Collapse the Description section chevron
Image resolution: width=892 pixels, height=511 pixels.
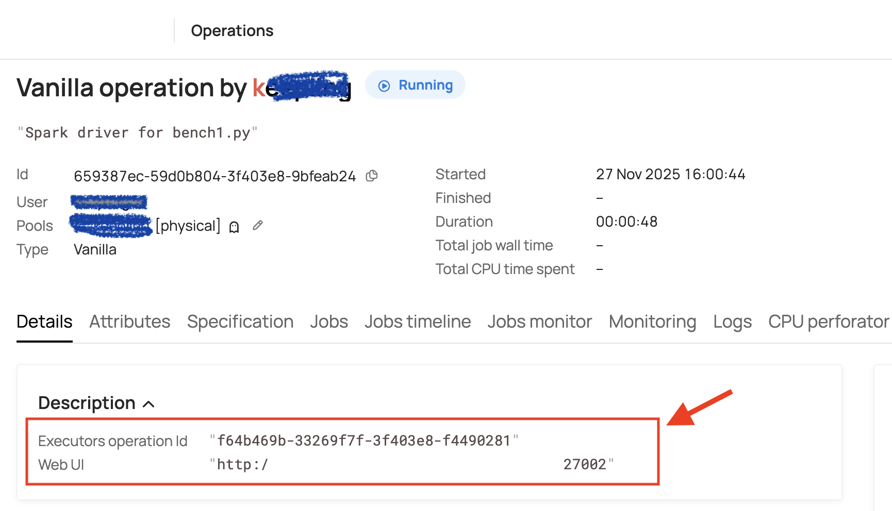click(x=148, y=404)
